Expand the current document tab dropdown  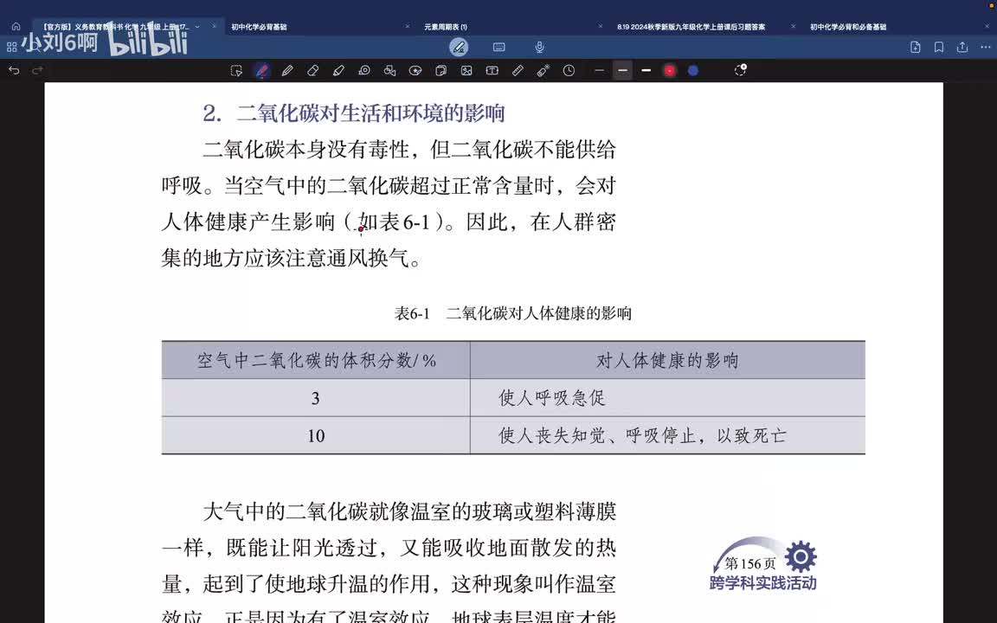pyautogui.click(x=197, y=27)
